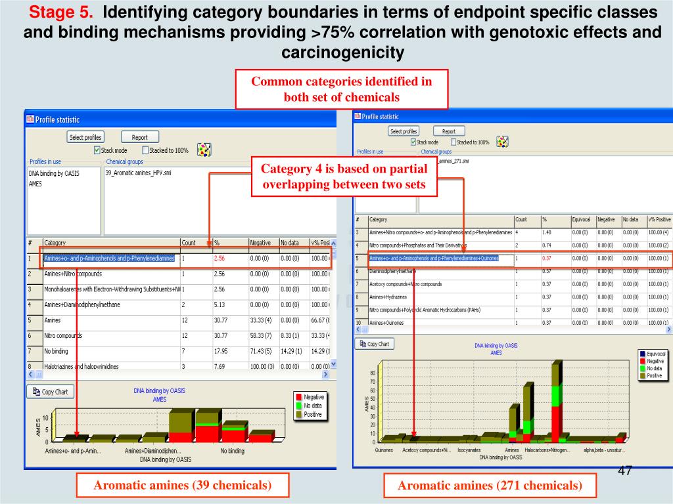Click Select profiles in right Profile statistic window
The image size is (673, 504).
click(404, 131)
